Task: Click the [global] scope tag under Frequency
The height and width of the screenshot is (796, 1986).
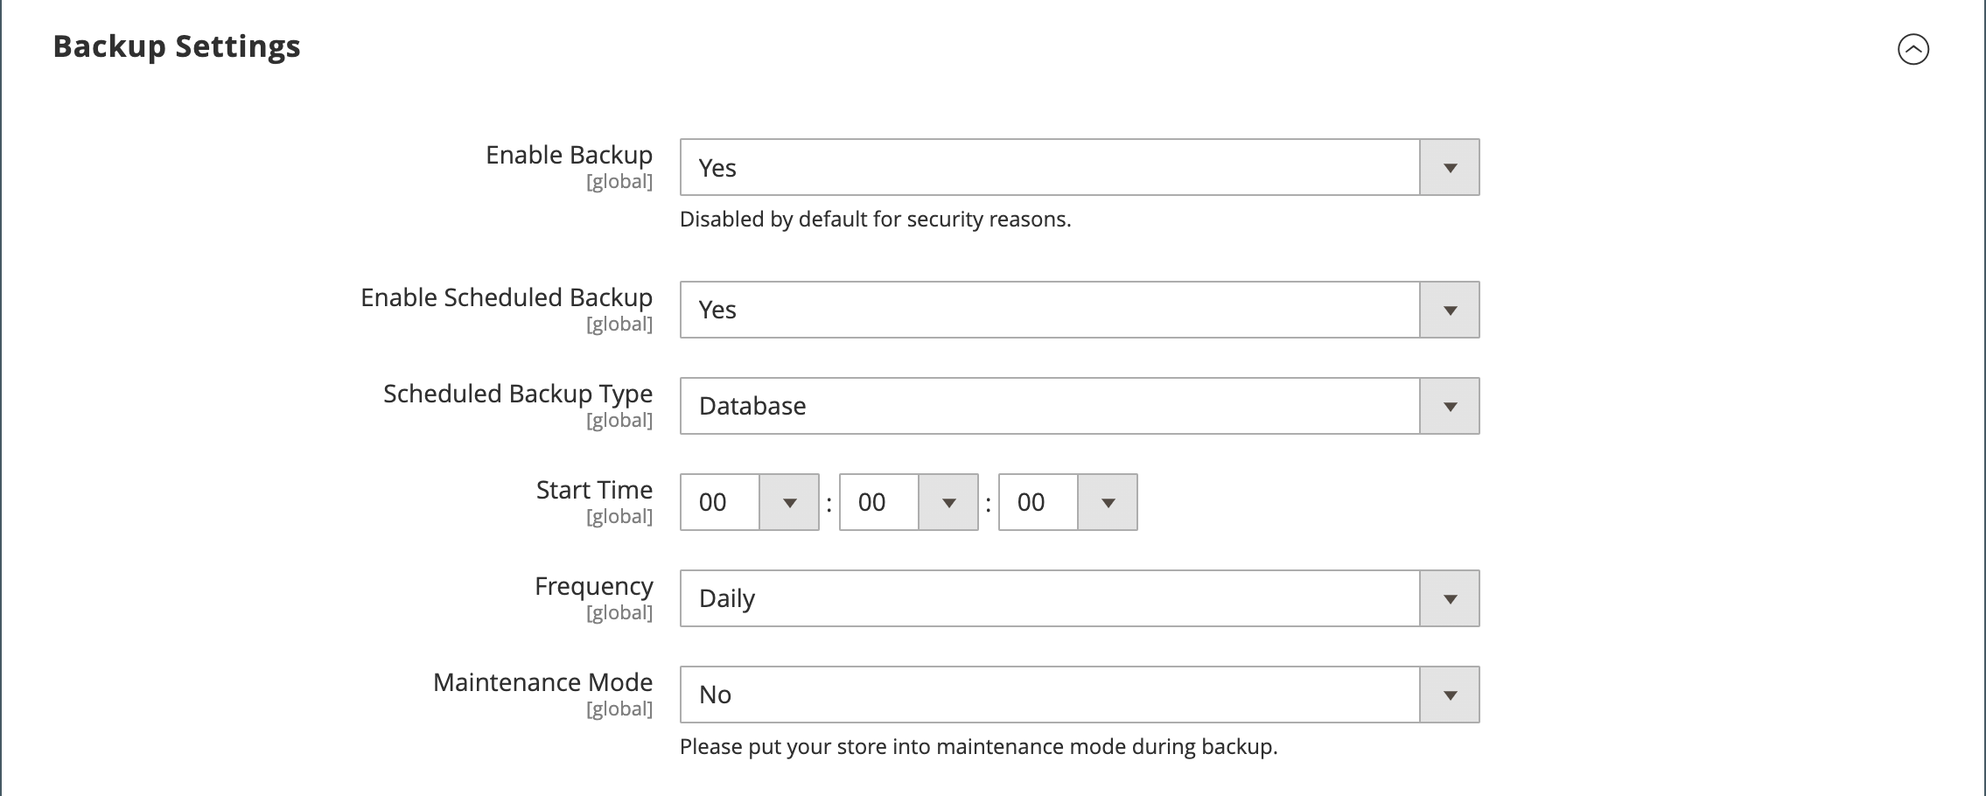Action: [x=619, y=612]
